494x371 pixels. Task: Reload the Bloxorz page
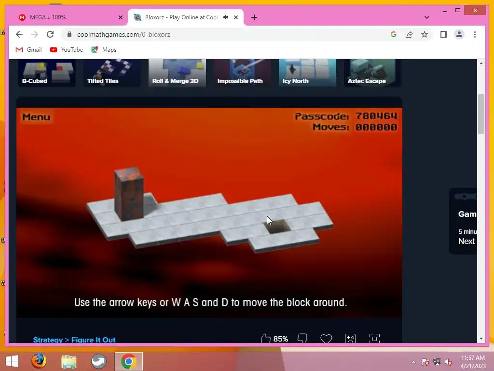click(x=50, y=34)
